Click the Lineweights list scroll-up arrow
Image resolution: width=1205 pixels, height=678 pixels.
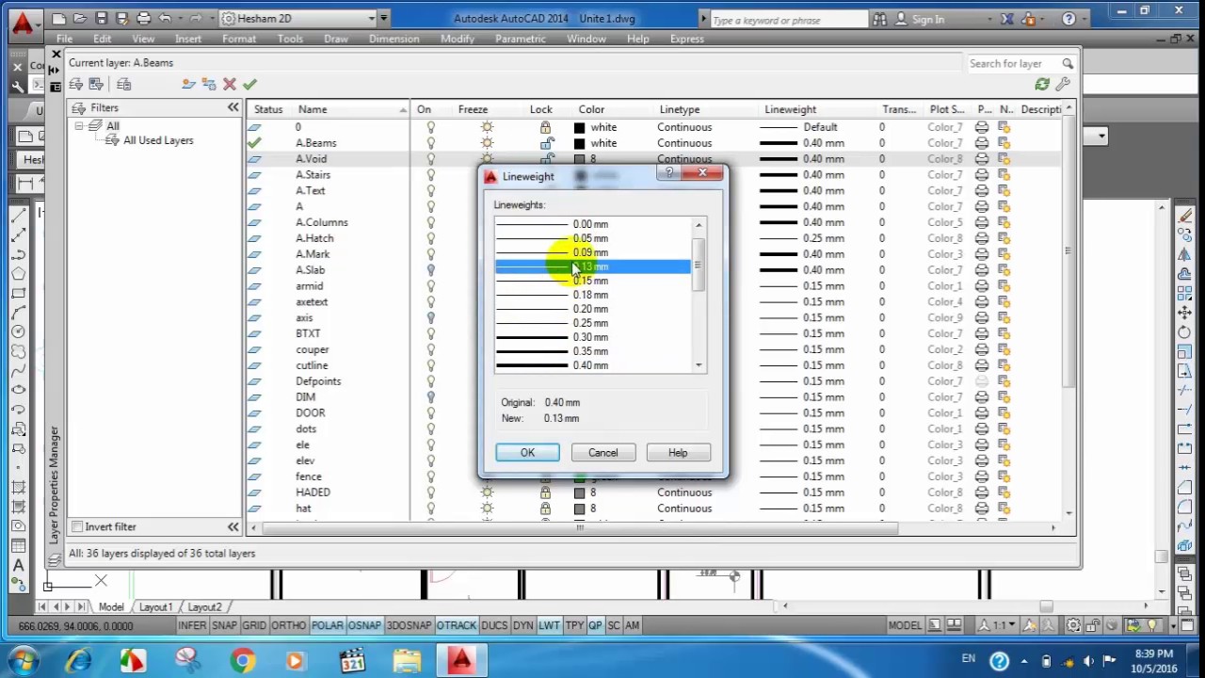(699, 225)
